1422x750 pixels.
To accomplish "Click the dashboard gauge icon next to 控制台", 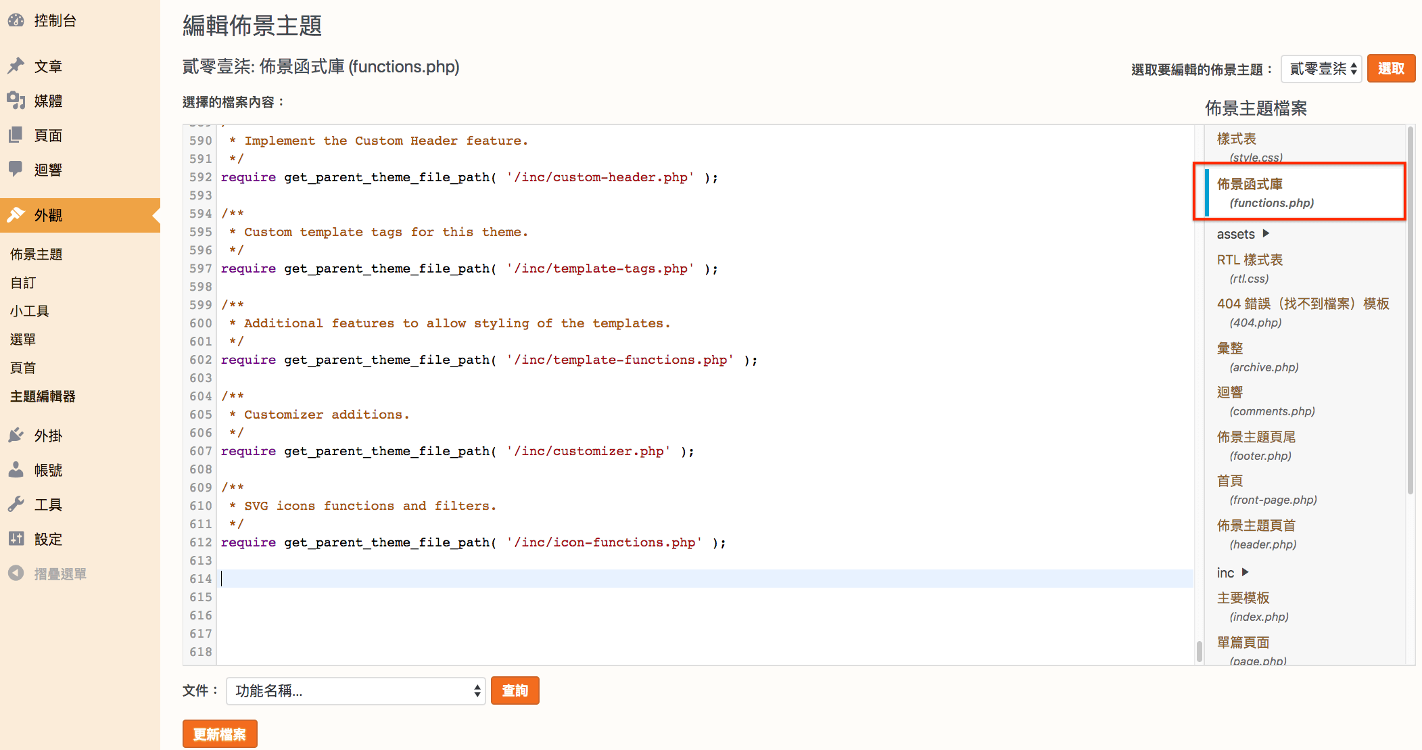I will (x=16, y=20).
